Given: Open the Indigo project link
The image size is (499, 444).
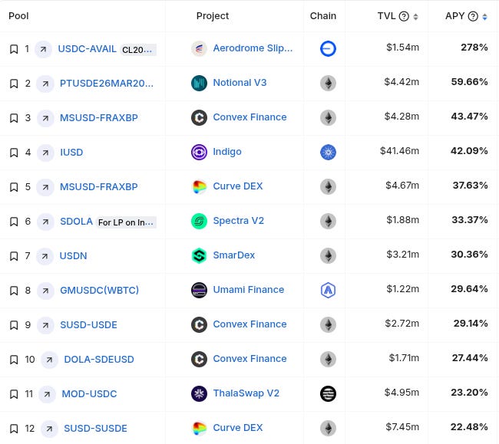Looking at the screenshot, I should click(227, 152).
